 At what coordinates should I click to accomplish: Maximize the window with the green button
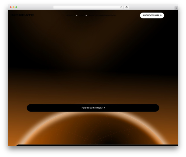(16, 7)
